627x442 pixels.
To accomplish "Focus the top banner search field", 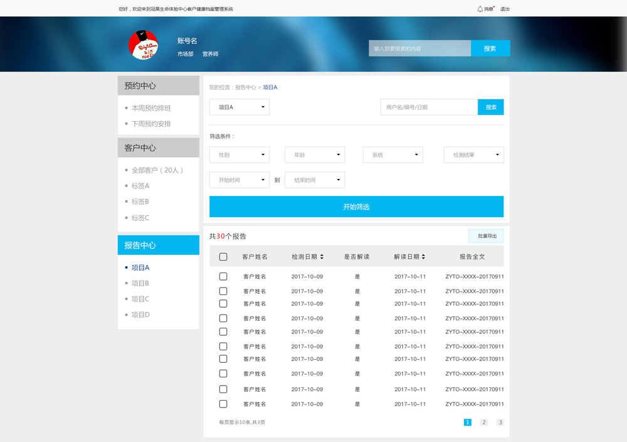I will pos(419,48).
